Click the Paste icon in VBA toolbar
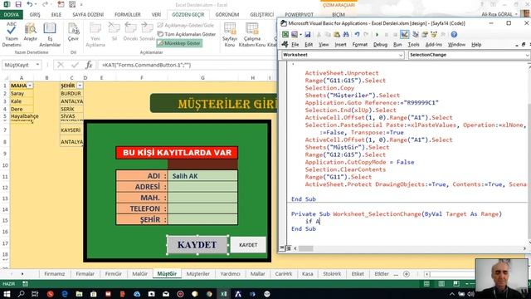The width and height of the screenshot is (531, 299). click(337, 34)
